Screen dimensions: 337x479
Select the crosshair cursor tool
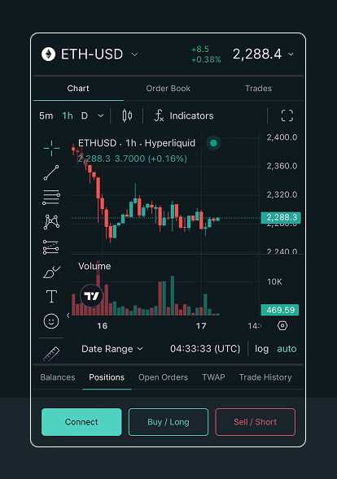(x=51, y=148)
